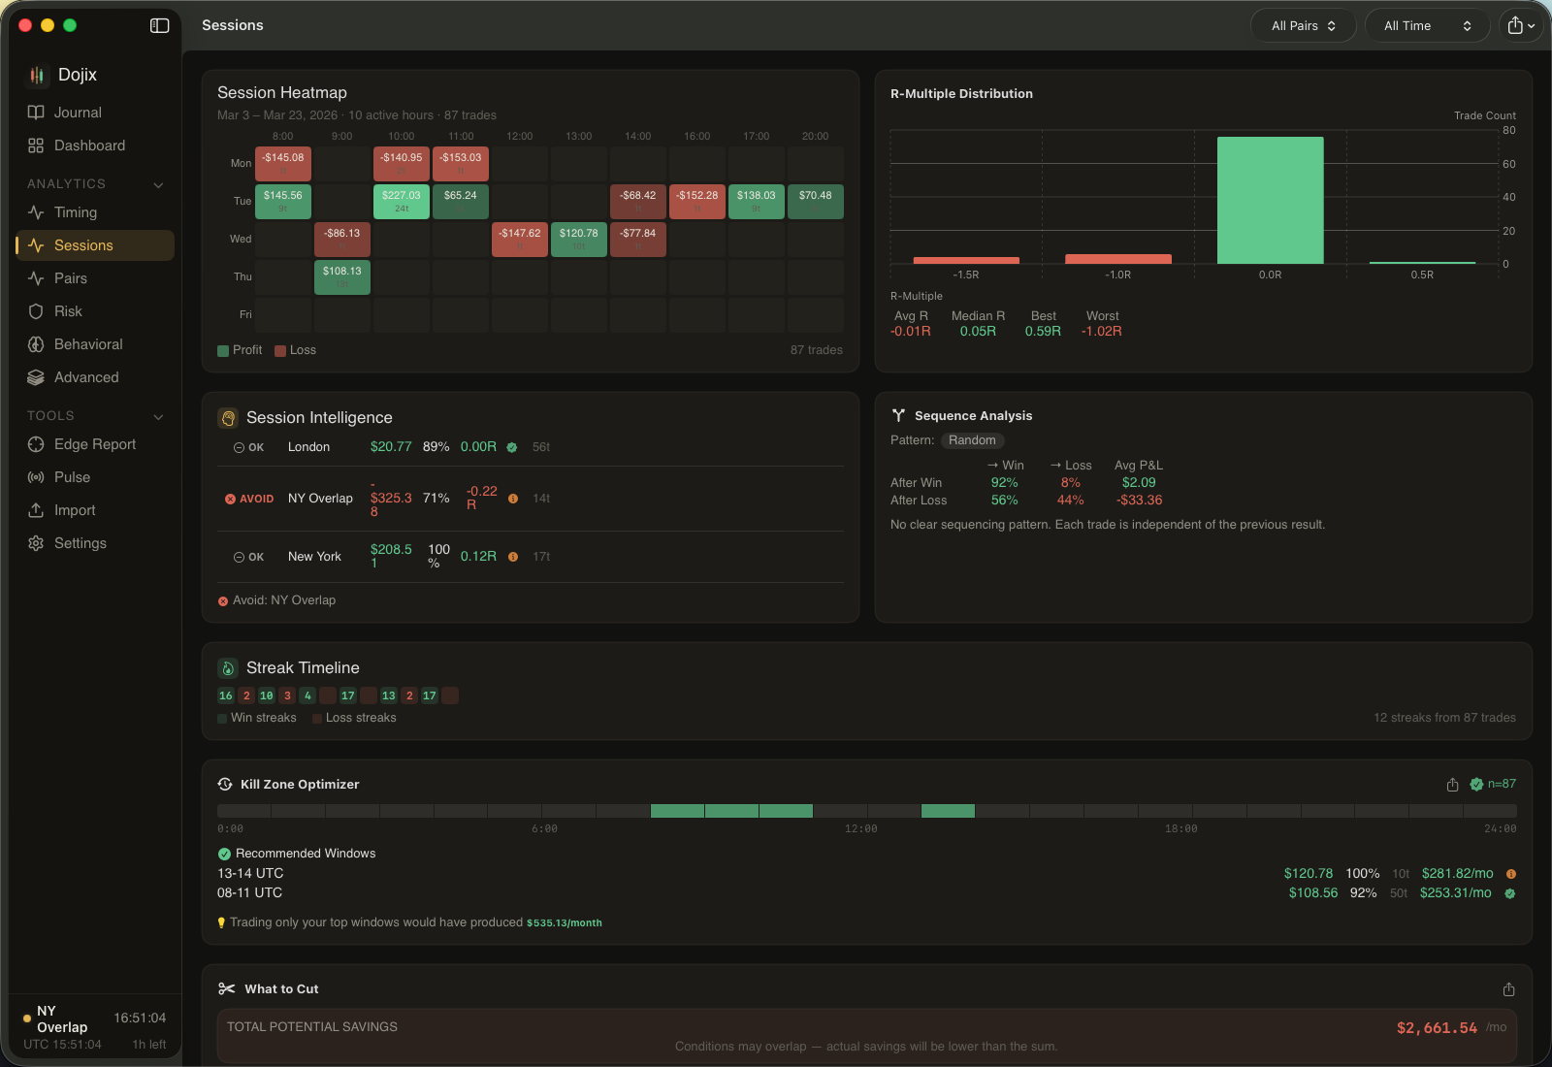Click the Pulse tool in sidebar

[x=73, y=477]
